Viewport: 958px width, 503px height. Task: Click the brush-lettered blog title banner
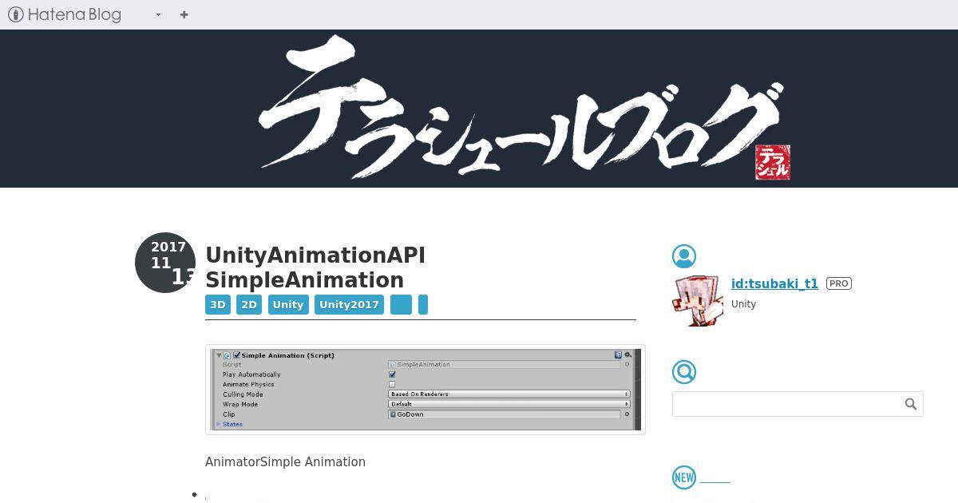tap(525, 109)
